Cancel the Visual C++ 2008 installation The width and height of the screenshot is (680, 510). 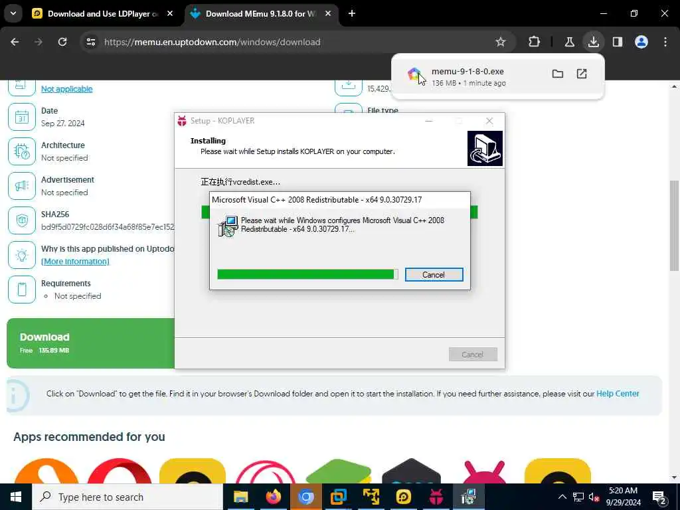(434, 274)
